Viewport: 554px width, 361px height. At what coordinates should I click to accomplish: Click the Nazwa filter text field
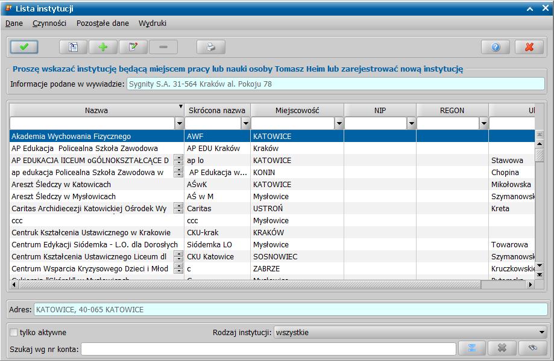click(x=93, y=123)
